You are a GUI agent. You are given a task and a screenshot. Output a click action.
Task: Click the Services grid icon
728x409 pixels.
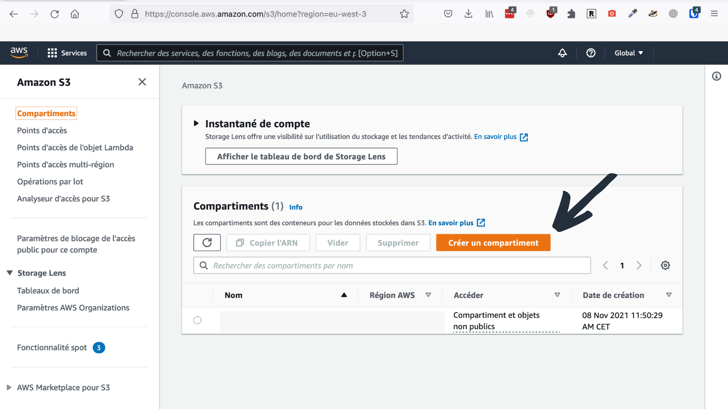(x=52, y=53)
